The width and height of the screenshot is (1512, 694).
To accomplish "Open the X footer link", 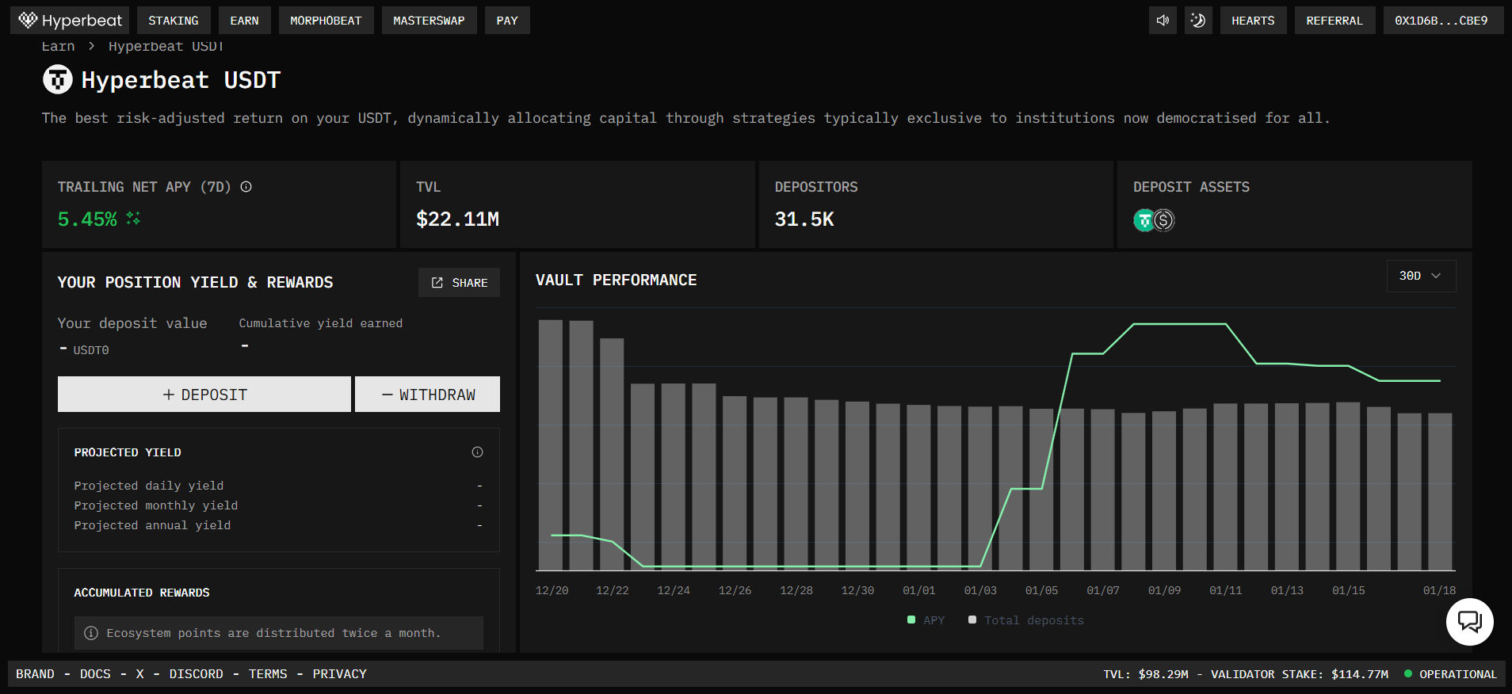I will click(140, 674).
